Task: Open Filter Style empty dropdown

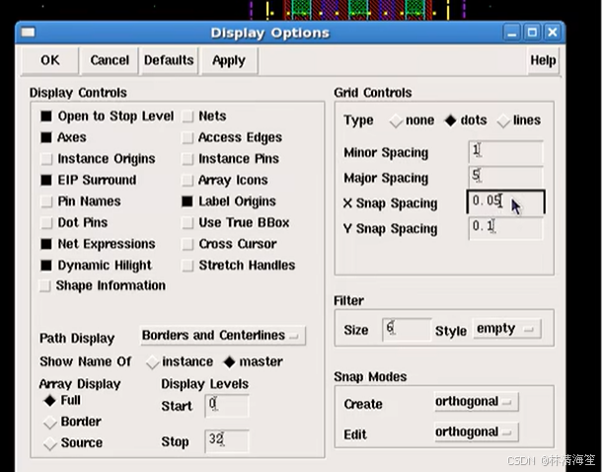Action: pos(507,329)
